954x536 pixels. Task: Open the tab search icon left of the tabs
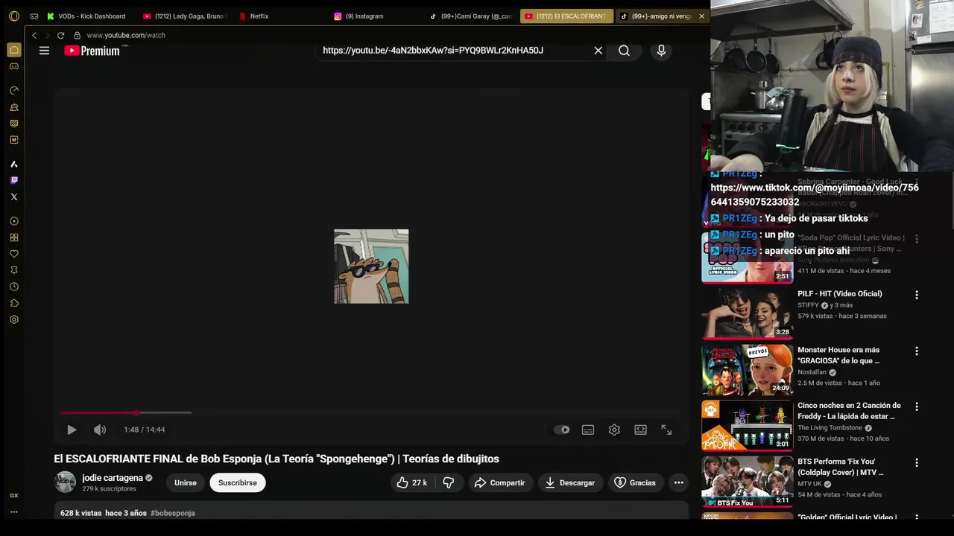tap(34, 16)
